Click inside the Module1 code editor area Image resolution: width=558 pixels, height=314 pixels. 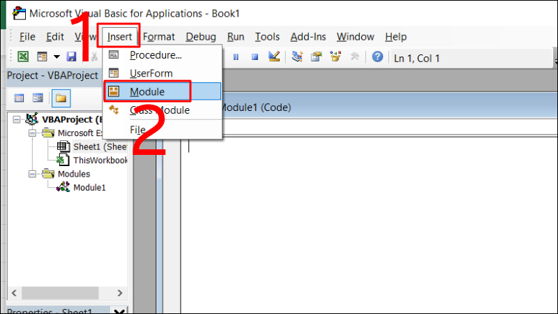tap(369, 225)
